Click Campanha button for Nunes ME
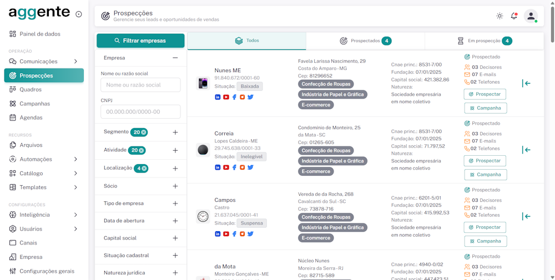The height and width of the screenshot is (280, 555). point(485,108)
